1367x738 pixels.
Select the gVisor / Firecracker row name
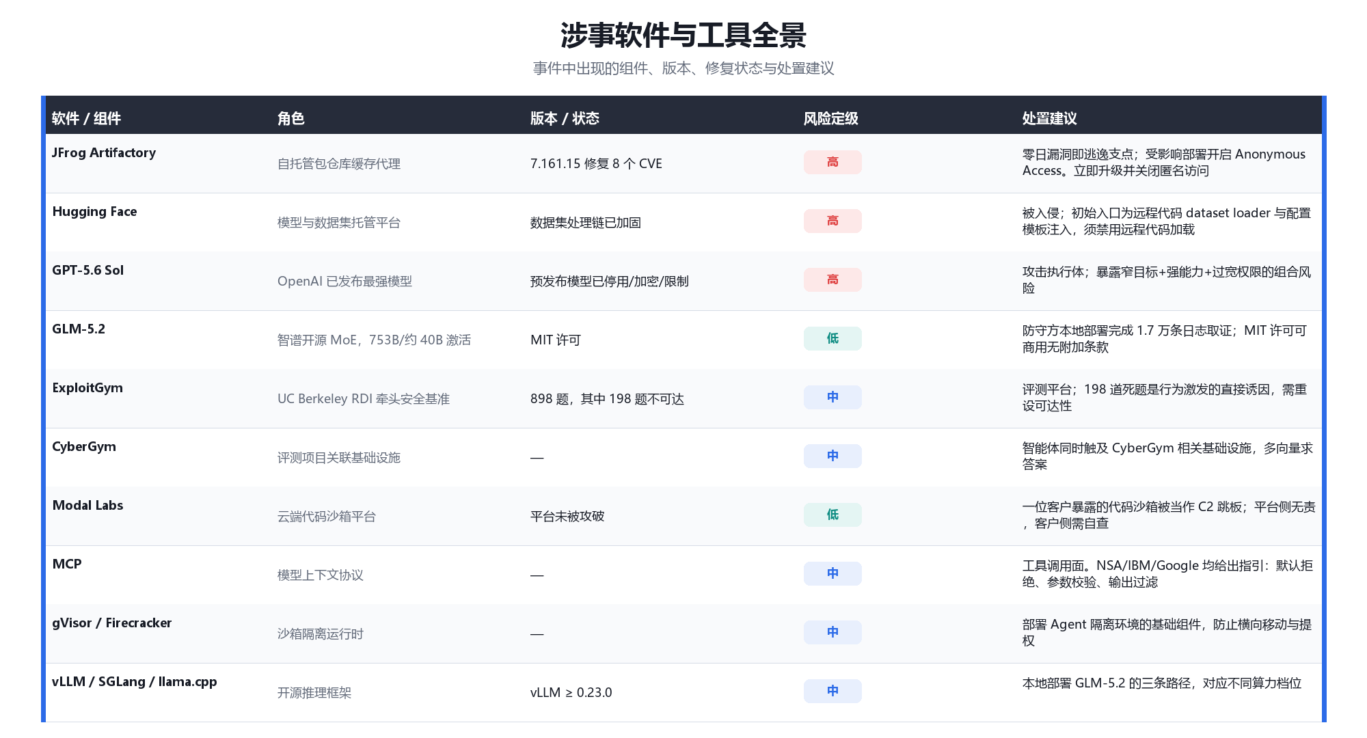coord(112,623)
